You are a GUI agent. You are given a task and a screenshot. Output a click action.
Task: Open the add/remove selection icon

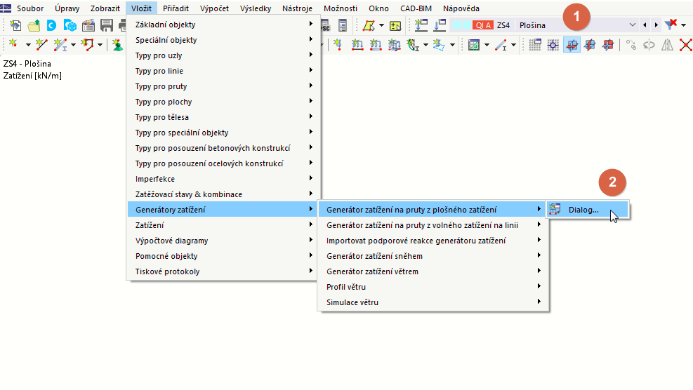[x=395, y=26]
